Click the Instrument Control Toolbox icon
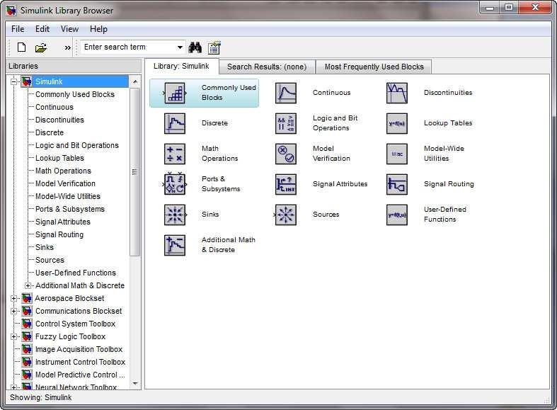 click(27, 362)
